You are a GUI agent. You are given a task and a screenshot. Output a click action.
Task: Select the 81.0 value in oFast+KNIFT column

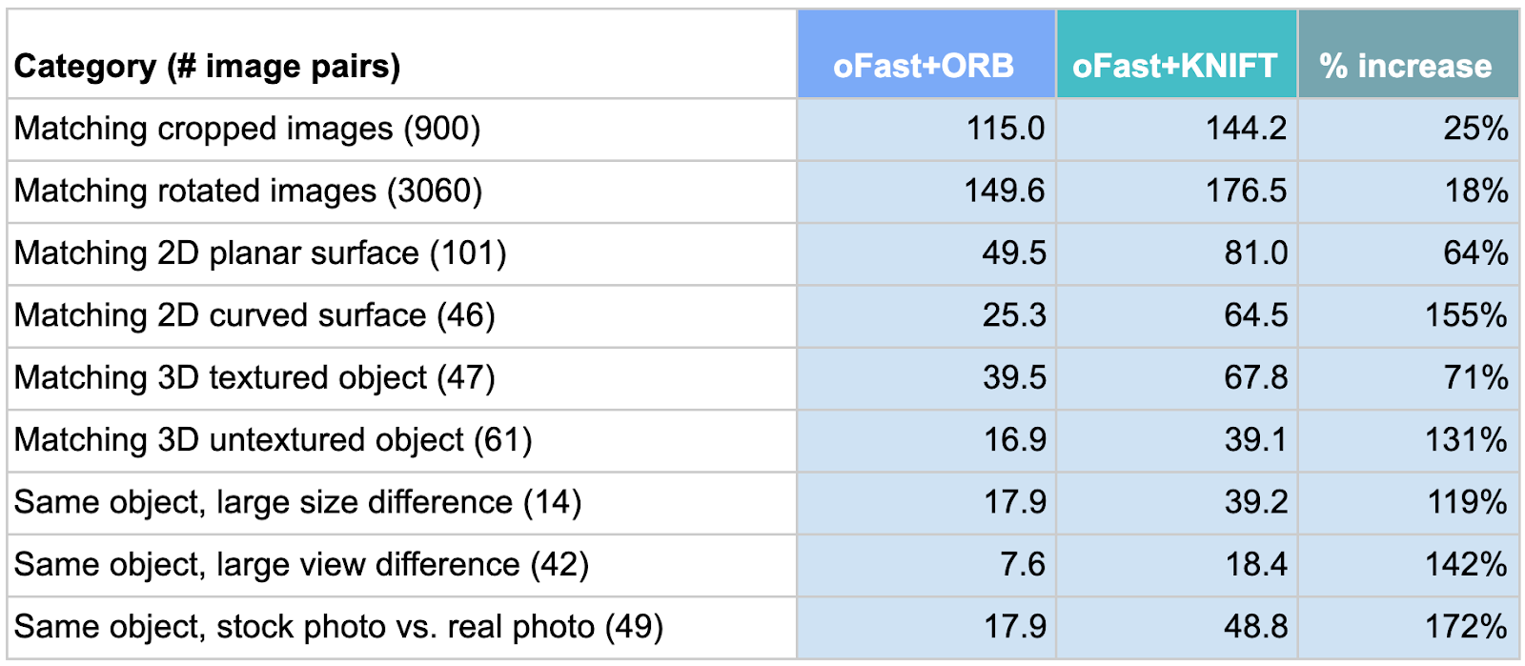[x=1256, y=252]
